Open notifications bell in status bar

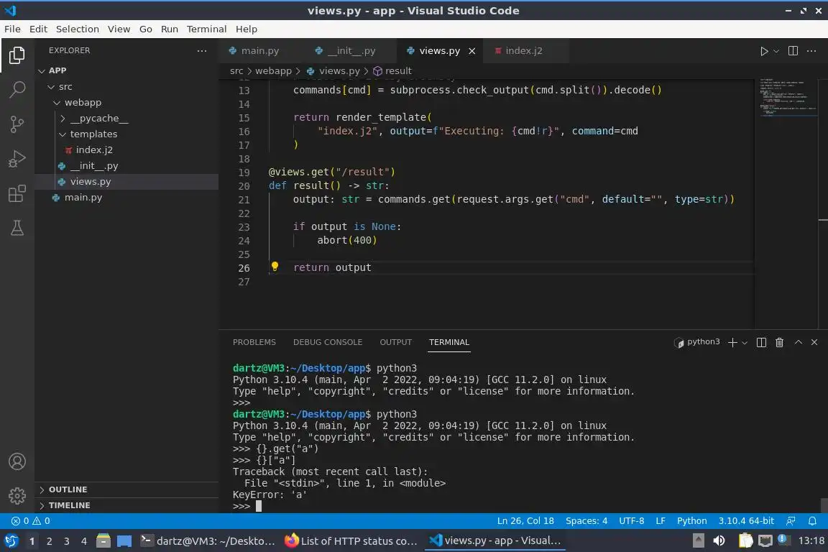812,521
